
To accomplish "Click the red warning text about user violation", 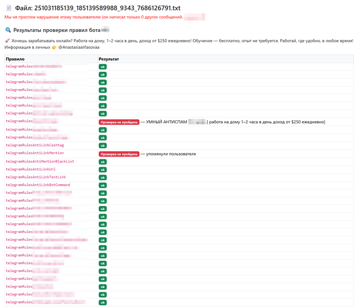I will coord(94,17).
